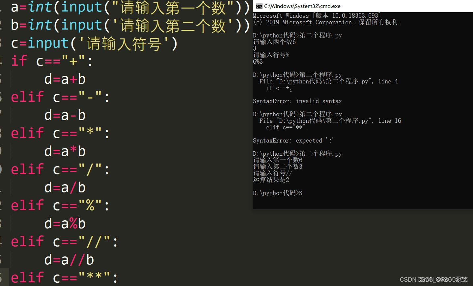Screen dimensions: 473x286
Task: Click the statement d=a//b in the editor
Action: (x=69, y=260)
